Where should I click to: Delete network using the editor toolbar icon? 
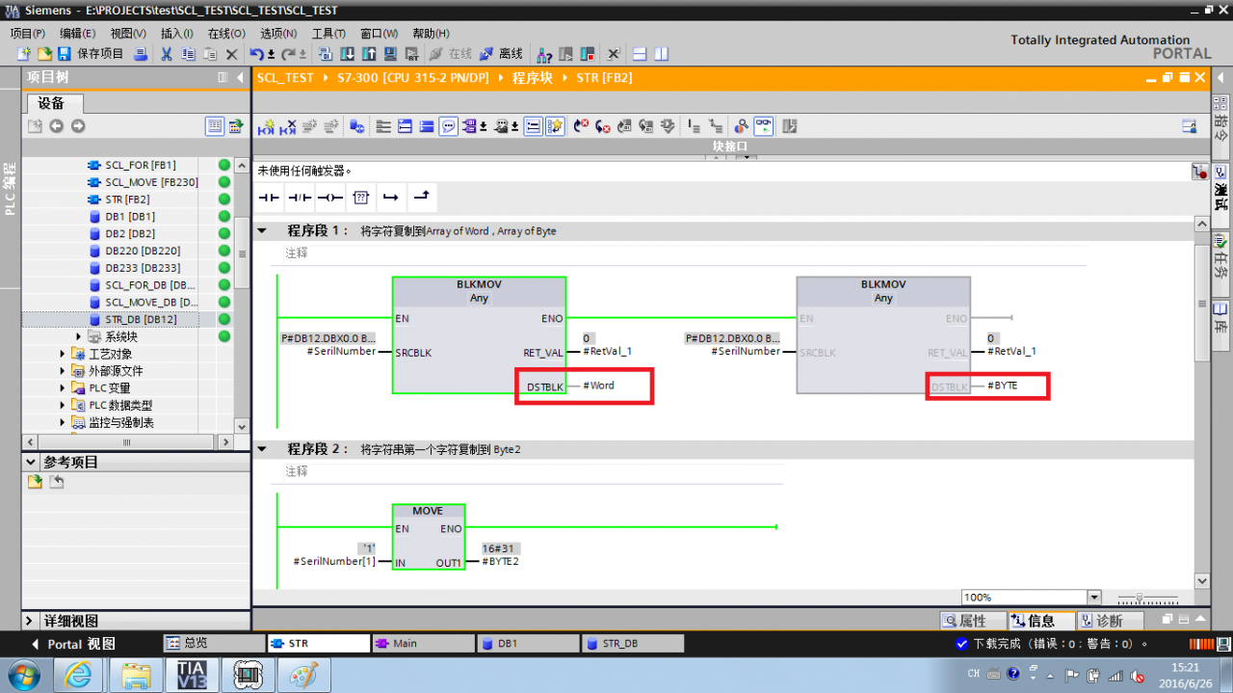coord(287,126)
